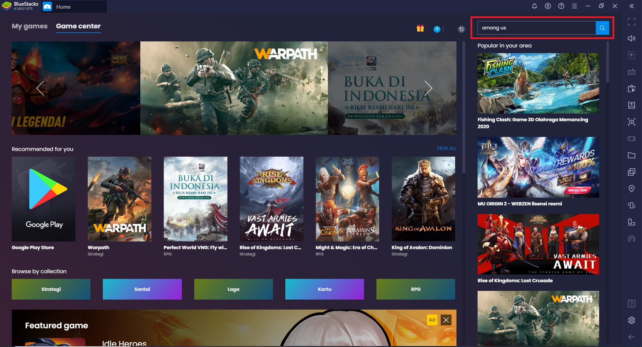Viewport: 642px width, 347px height.
Task: Open the account profile icon
Action: 548,6
